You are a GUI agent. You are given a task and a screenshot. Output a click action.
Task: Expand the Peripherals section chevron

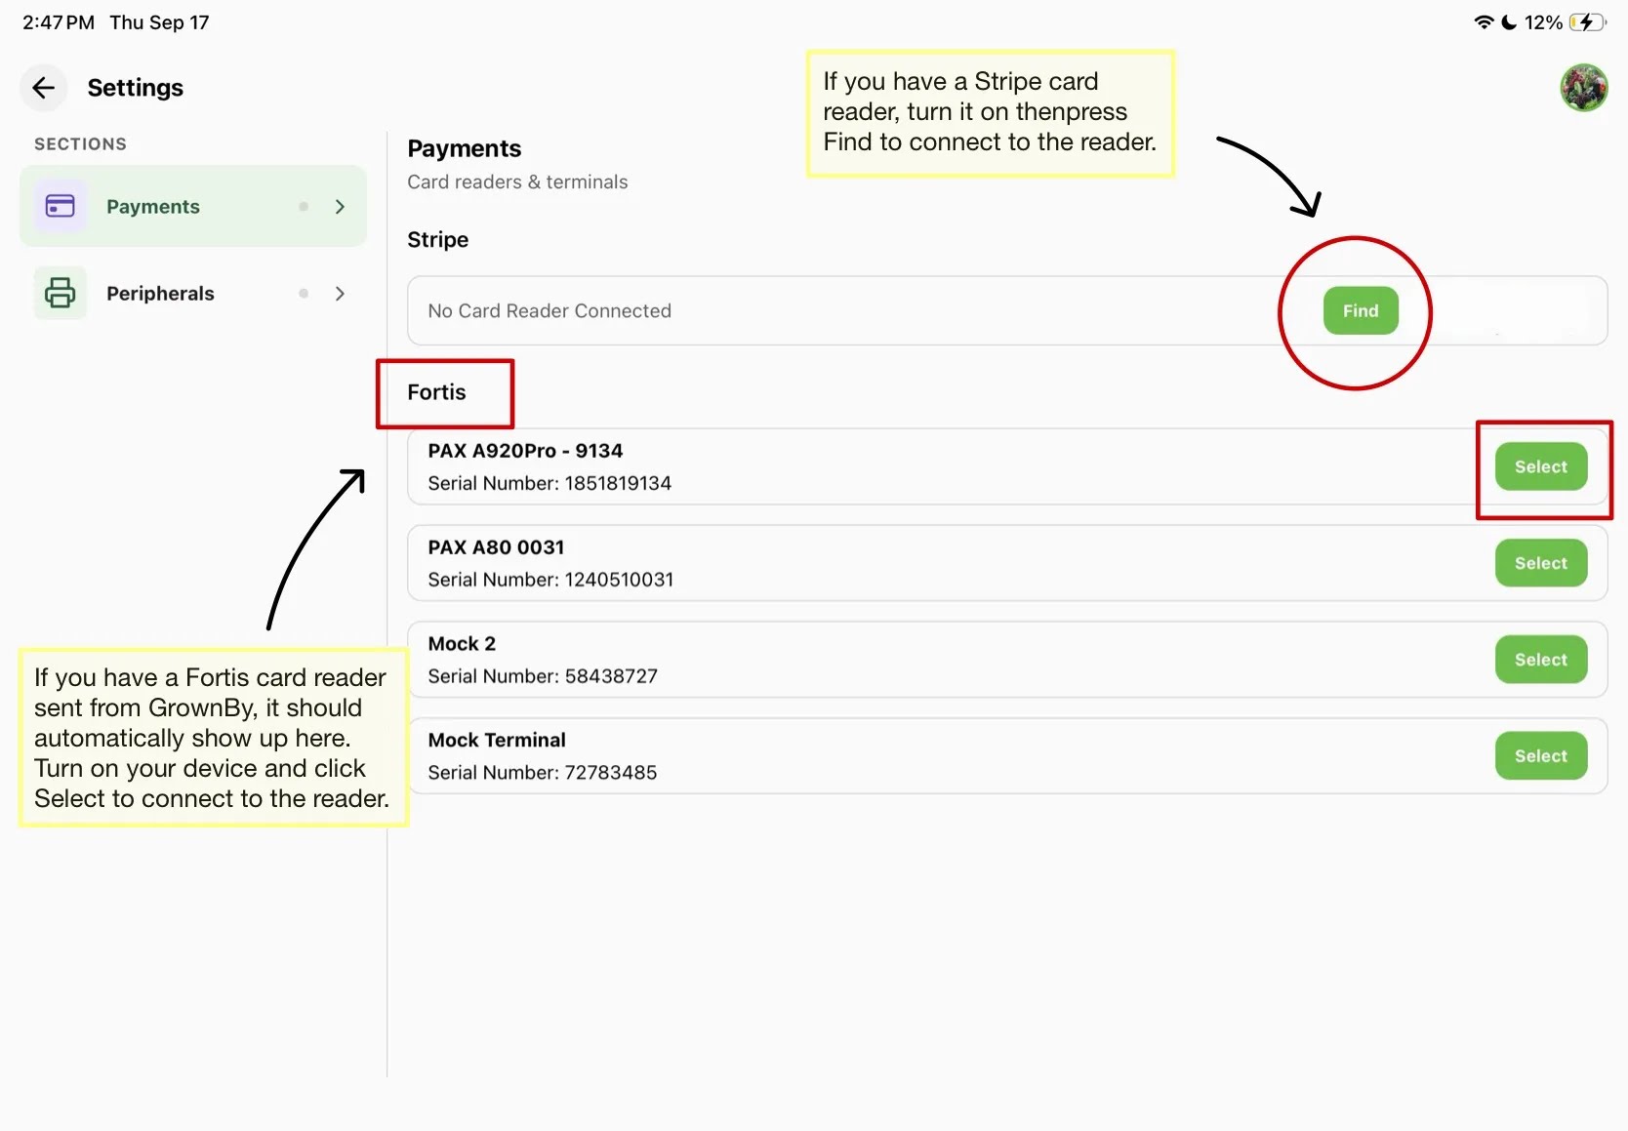tap(340, 294)
